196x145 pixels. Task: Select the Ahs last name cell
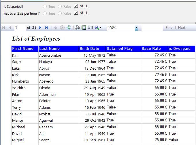pos(59,134)
